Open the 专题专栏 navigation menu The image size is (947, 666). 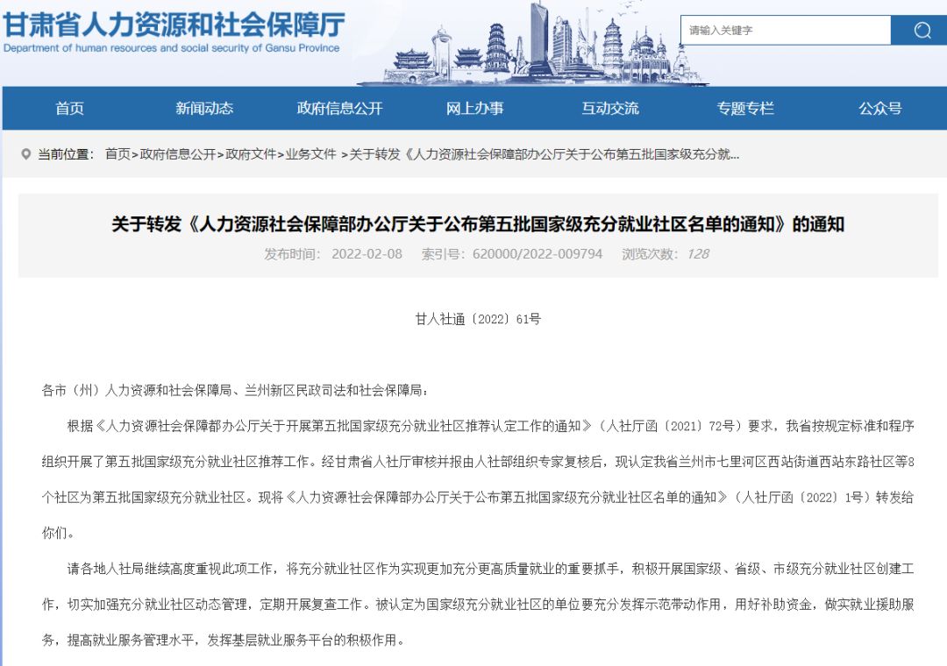tap(744, 108)
